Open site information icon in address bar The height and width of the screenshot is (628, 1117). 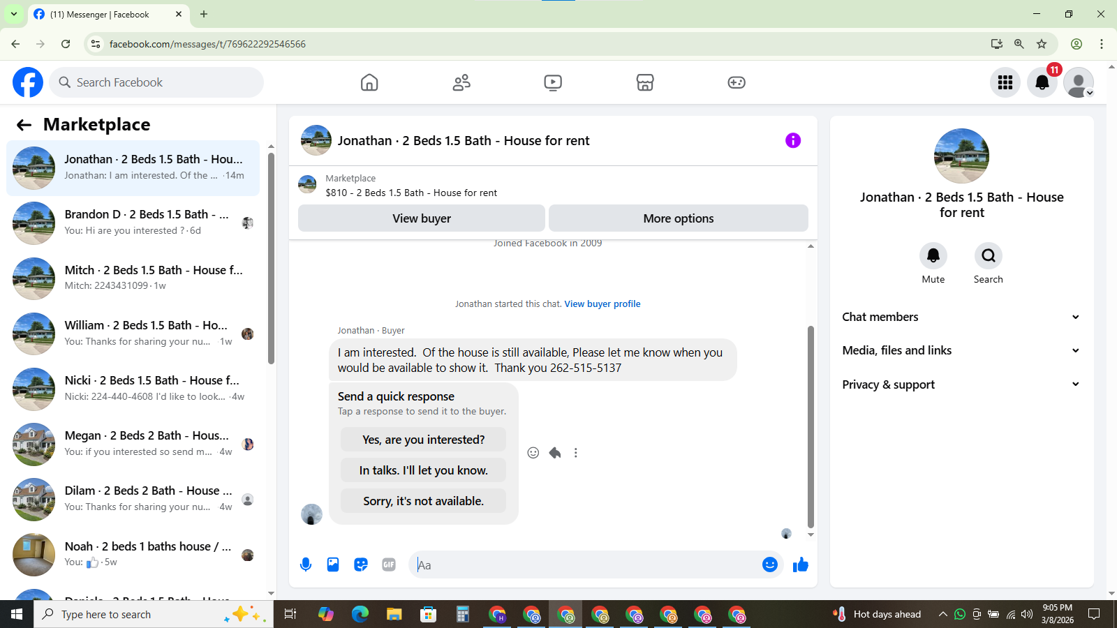click(x=96, y=44)
